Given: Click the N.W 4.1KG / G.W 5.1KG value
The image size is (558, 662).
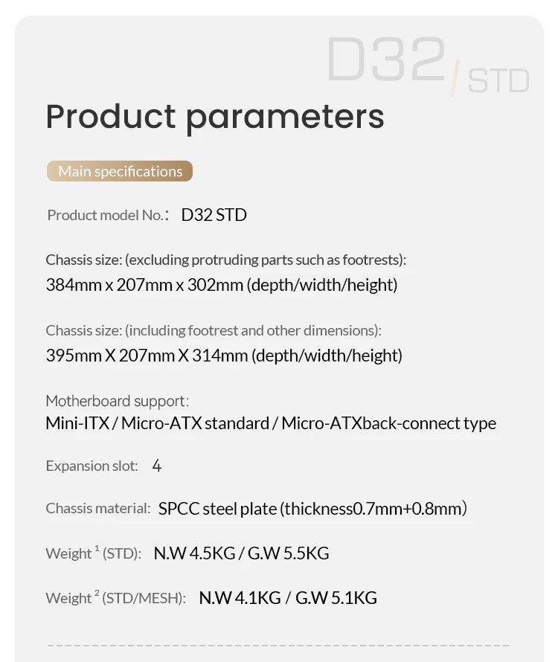Looking at the screenshot, I should [x=288, y=598].
